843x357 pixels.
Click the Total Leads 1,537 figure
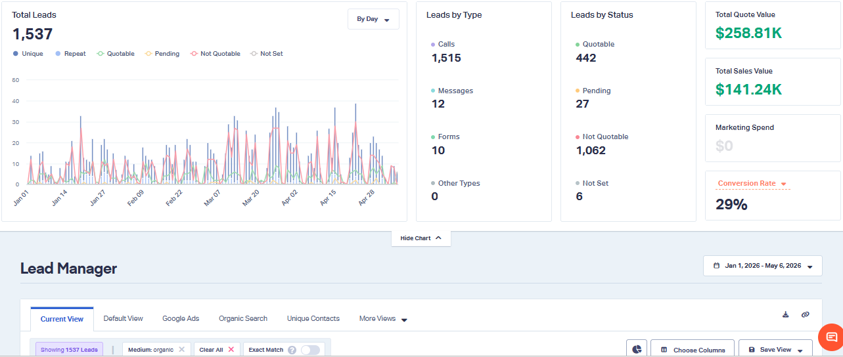pos(32,34)
